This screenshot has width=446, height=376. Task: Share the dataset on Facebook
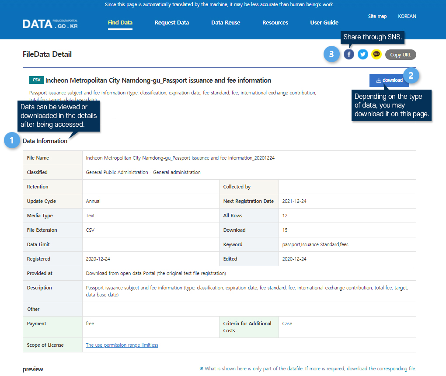[349, 54]
